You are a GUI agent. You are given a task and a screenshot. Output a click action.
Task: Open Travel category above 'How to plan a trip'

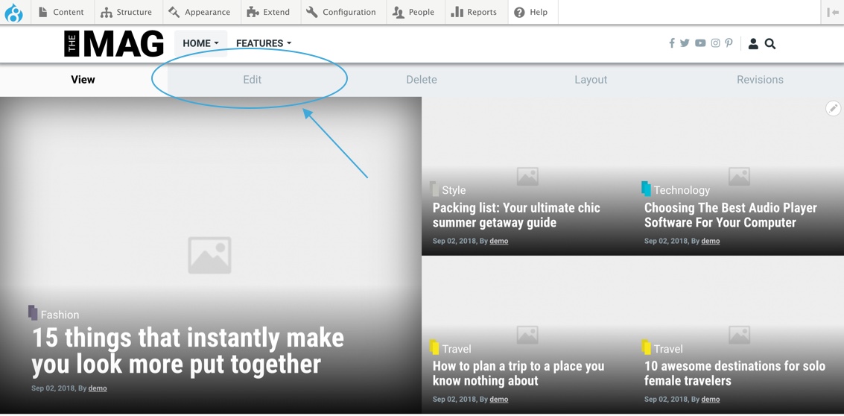[x=457, y=349]
